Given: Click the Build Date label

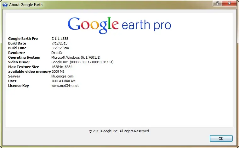Looking at the screenshot, I should [x=17, y=43].
